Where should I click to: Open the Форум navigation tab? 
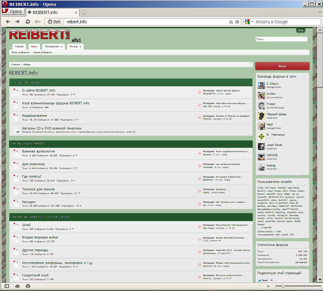pyautogui.click(x=34, y=47)
